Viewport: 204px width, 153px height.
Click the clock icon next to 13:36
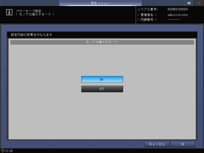click(2, 151)
